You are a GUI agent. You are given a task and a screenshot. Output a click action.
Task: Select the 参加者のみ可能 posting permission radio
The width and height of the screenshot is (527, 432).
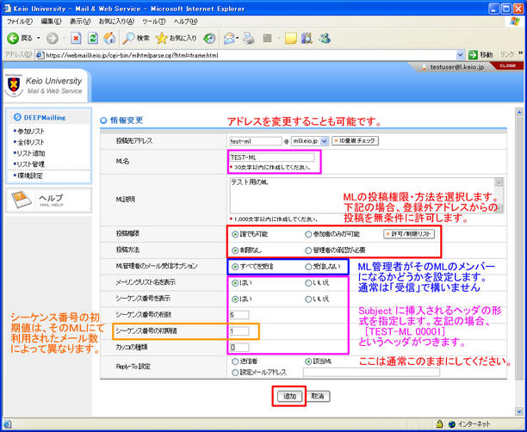[x=309, y=234]
